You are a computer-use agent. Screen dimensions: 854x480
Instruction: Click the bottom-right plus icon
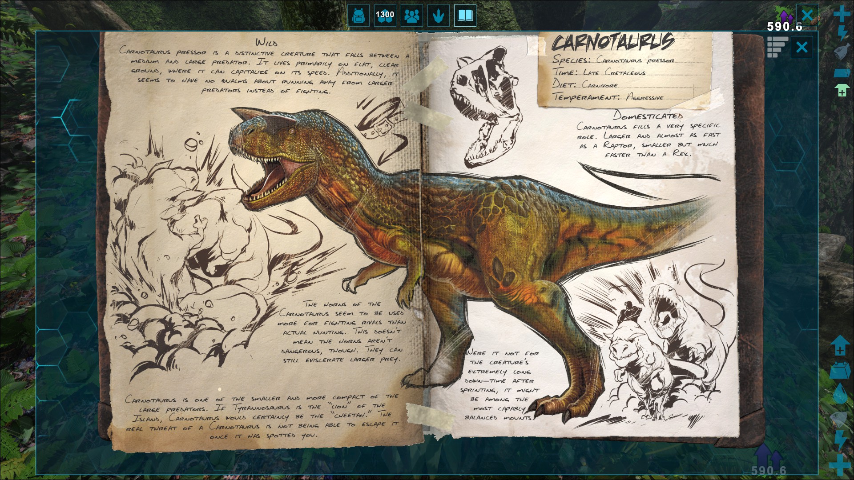tap(840, 464)
